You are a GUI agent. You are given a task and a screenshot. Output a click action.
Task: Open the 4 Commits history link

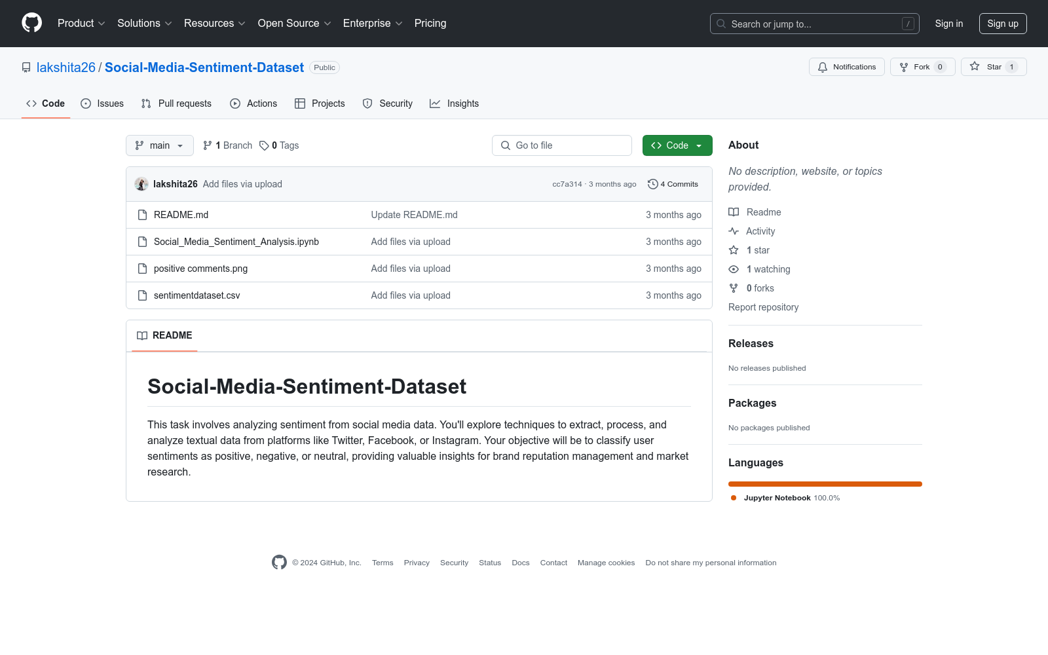click(673, 184)
